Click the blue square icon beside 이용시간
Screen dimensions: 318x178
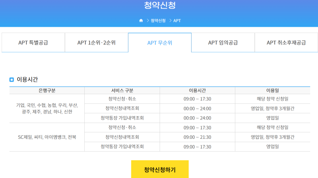tap(12, 80)
